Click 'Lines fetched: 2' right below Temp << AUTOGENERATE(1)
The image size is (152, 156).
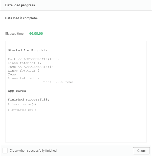point(24,71)
